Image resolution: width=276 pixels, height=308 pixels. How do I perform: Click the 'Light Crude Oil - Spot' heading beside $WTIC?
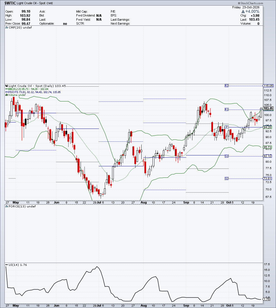pos(31,3)
